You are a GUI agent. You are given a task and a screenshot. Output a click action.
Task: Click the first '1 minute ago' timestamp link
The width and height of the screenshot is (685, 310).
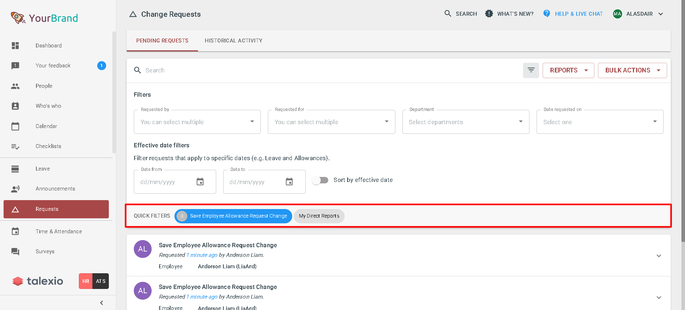pyautogui.click(x=202, y=255)
